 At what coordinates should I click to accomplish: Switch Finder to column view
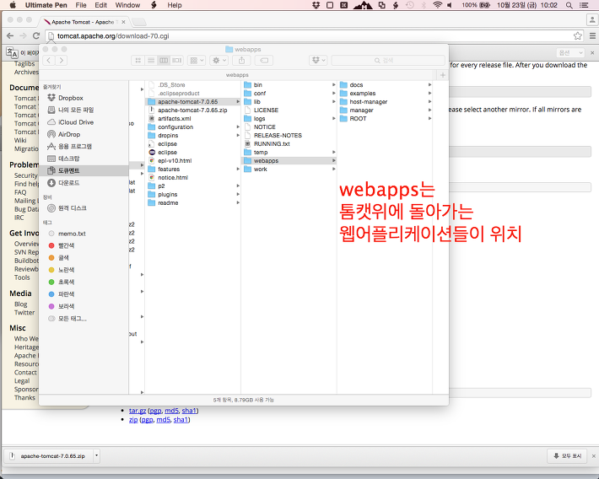click(164, 61)
